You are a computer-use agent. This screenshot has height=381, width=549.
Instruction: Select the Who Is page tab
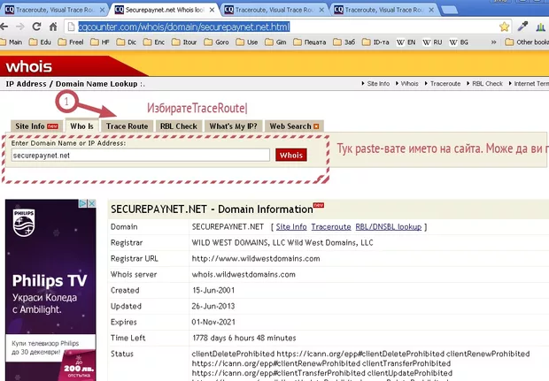(81, 126)
